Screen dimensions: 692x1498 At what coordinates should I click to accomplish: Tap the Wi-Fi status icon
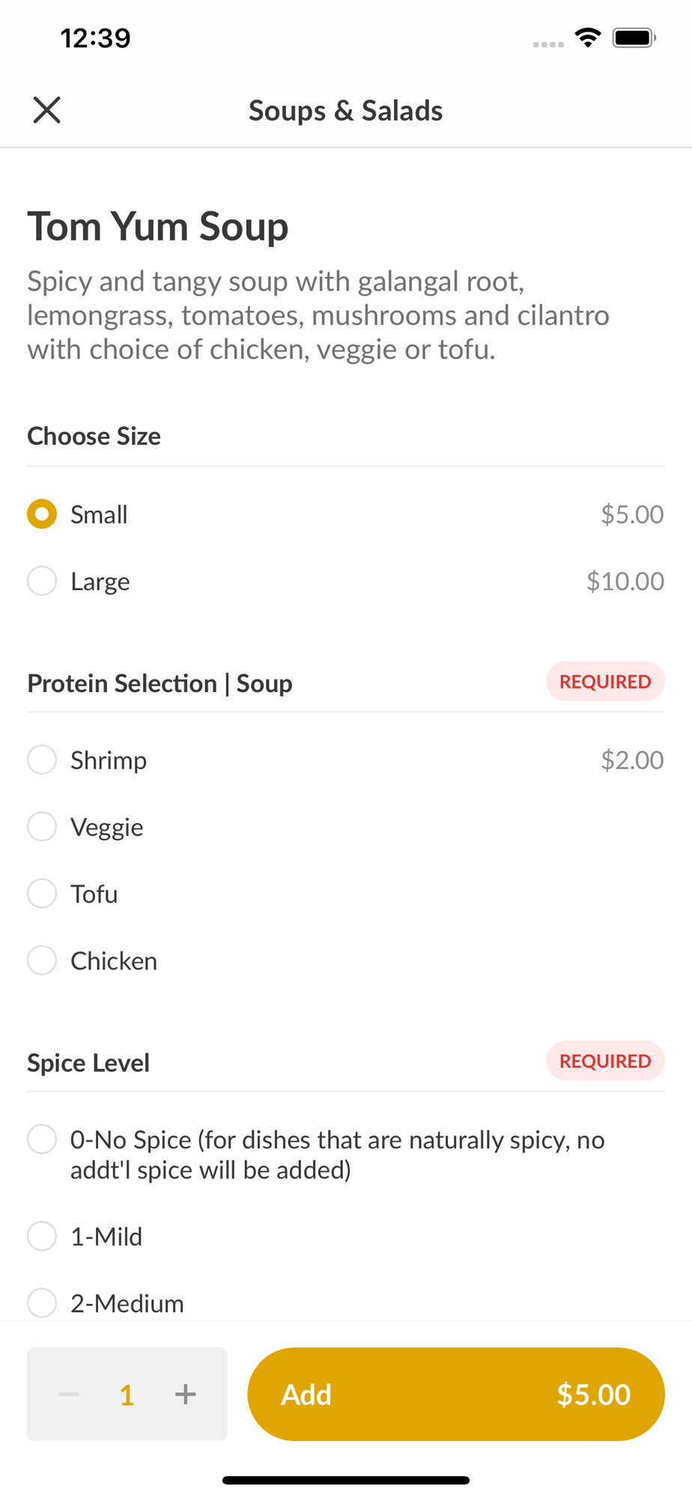(588, 37)
